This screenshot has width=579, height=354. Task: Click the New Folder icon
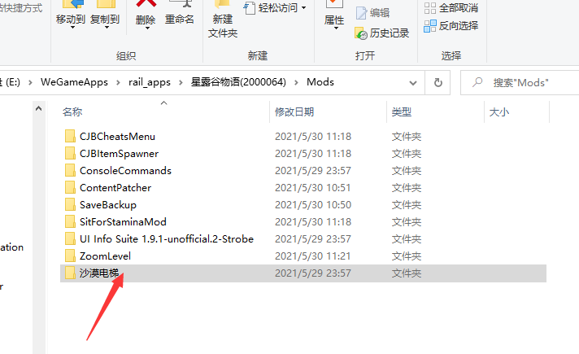(222, 4)
